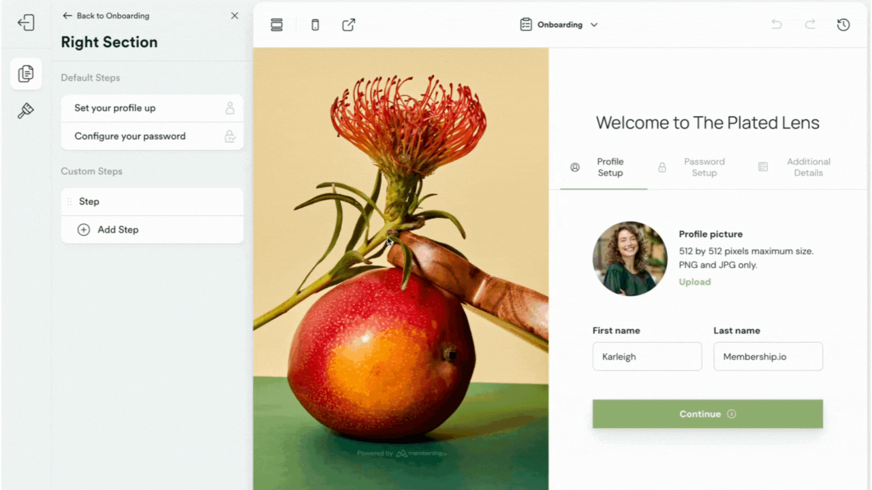Viewport: 872px width, 490px height.
Task: Click the undo arrow icon
Action: [x=776, y=25]
